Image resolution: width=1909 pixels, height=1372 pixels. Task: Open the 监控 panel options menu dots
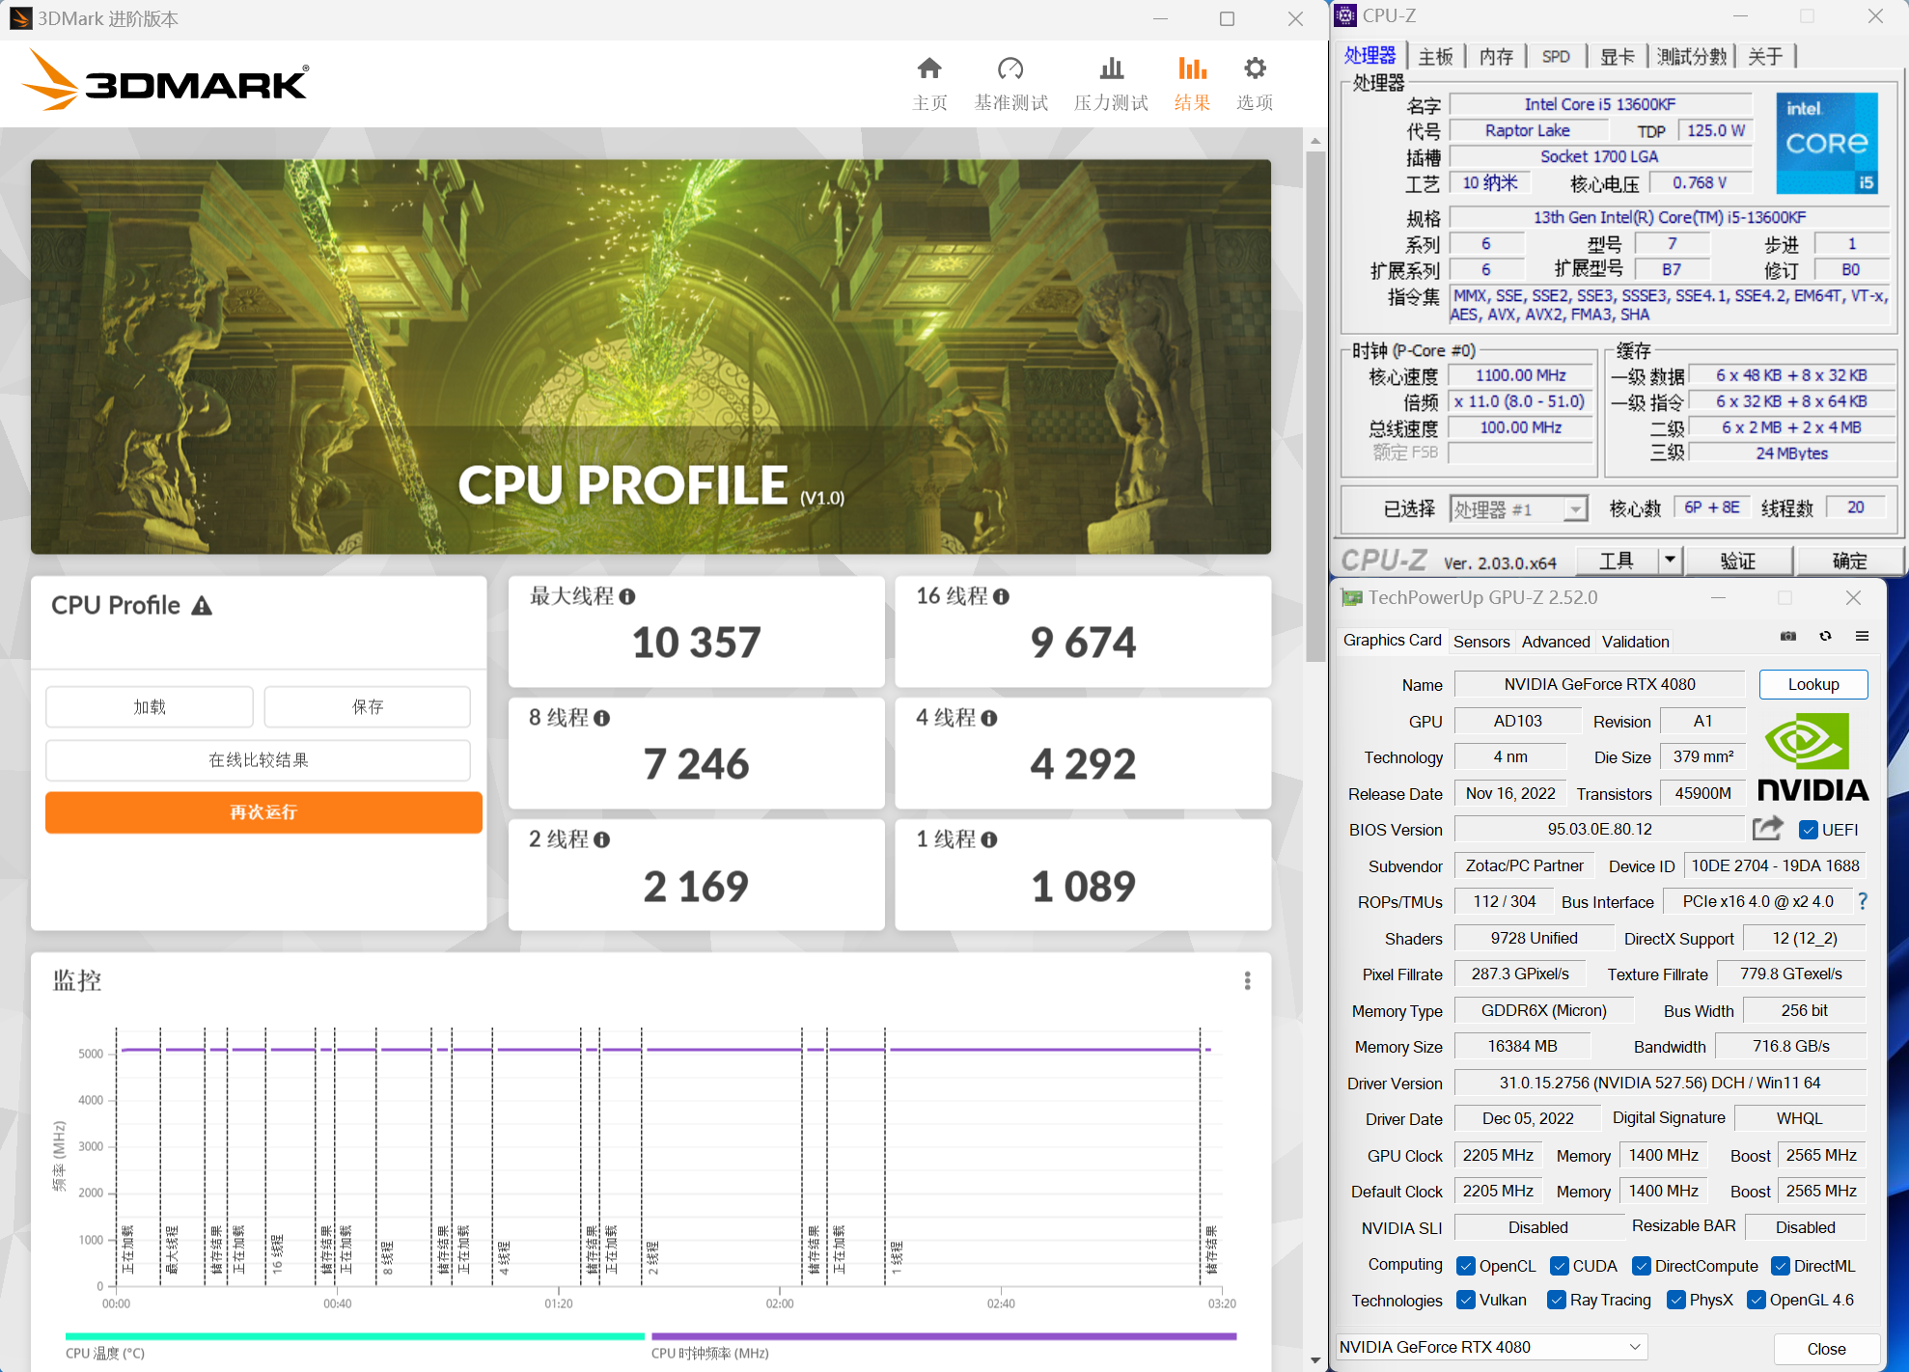[x=1247, y=980]
